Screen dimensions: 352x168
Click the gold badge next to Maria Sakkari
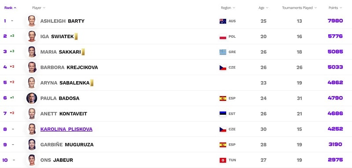(x=83, y=52)
